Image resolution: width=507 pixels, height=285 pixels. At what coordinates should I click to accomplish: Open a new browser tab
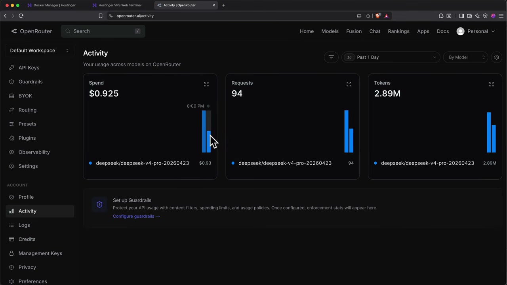pyautogui.click(x=223, y=5)
